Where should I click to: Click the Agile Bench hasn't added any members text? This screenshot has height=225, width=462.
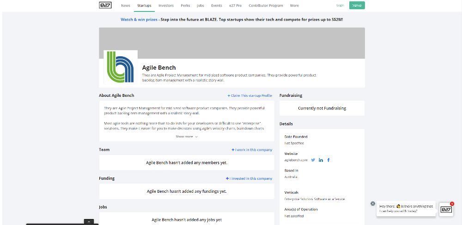pos(187,162)
